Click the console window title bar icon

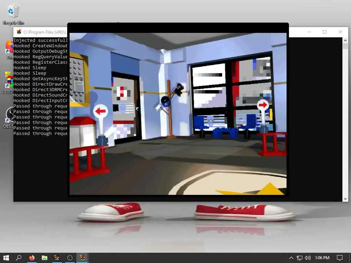pos(19,32)
